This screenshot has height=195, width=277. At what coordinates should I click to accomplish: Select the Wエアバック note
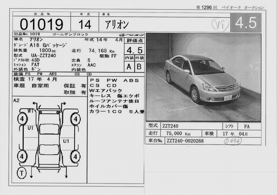tap(105, 91)
